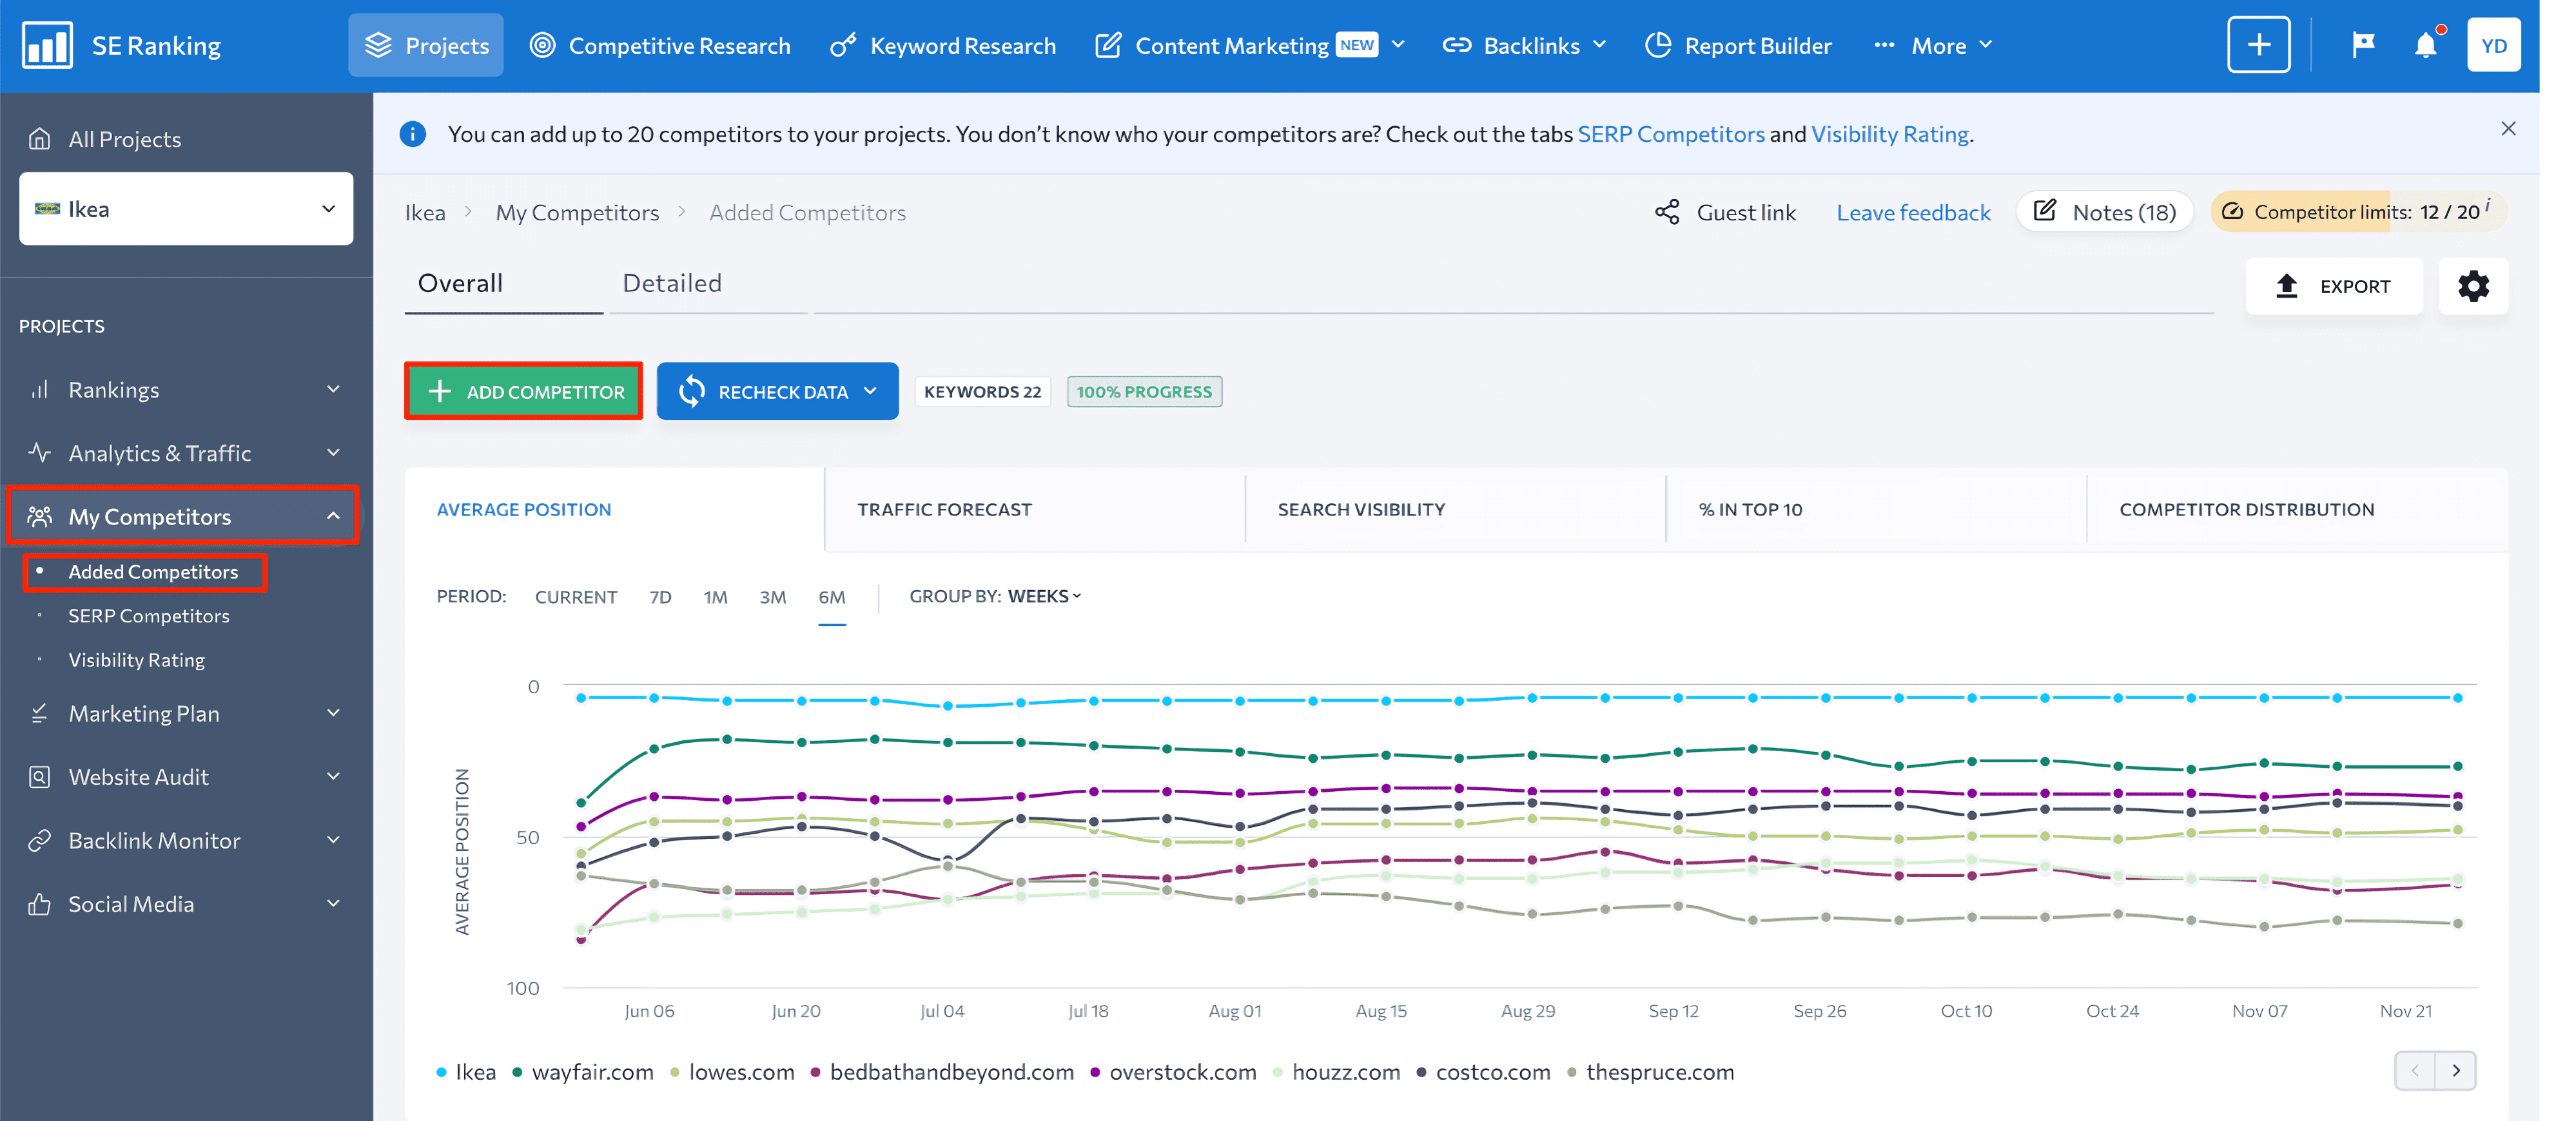Select AVERAGE POSITION chart tab
Image resolution: width=2576 pixels, height=1121 pixels.
point(614,510)
